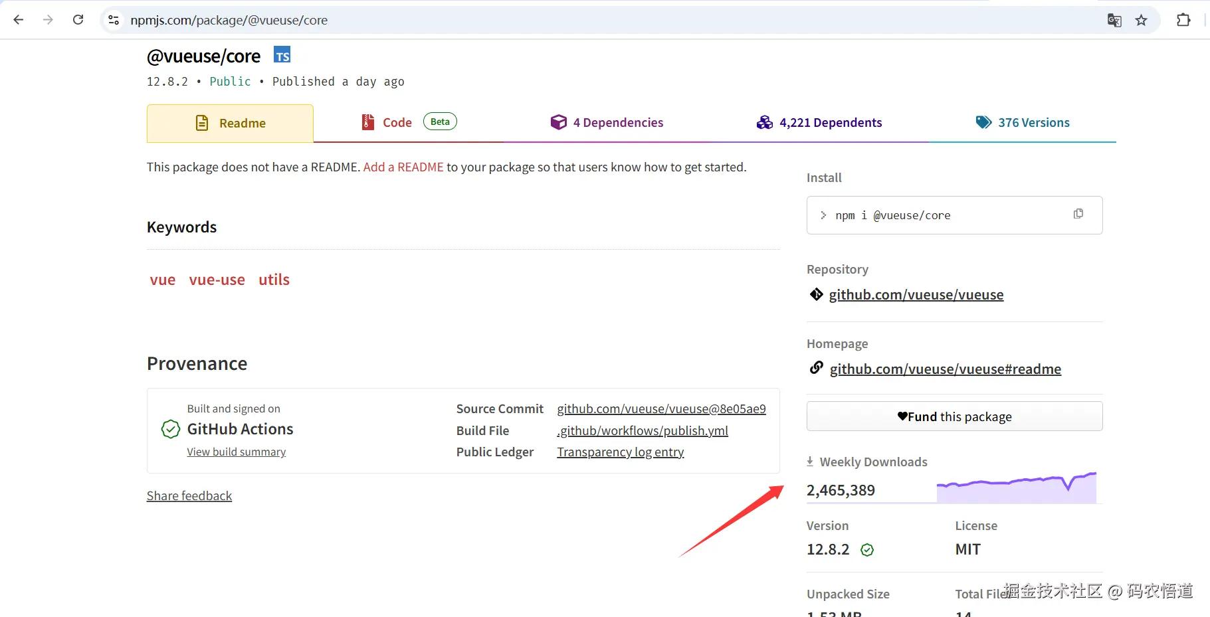Image resolution: width=1210 pixels, height=617 pixels.
Task: Click the weekly downloads sparkline chart
Action: pos(1017,487)
